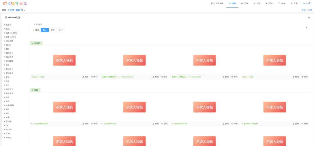Screen dimensions: 314x146
Task: Jump to 龙卷风 in the sidebar
Action: (8, 25)
